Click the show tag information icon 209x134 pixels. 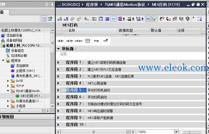[x=129, y=19]
